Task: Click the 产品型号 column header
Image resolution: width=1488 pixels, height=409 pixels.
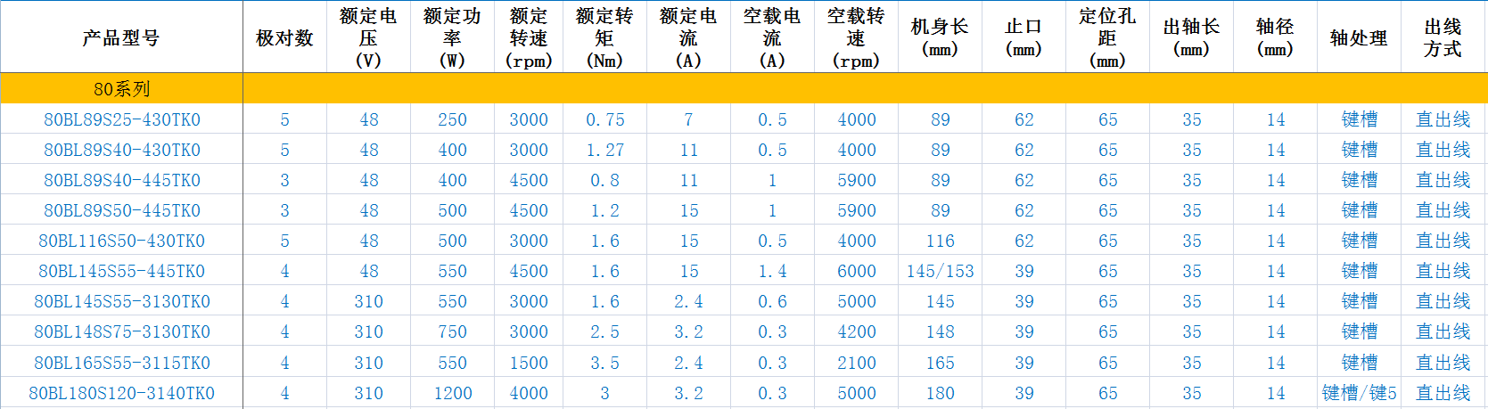Action: pyautogui.click(x=121, y=37)
